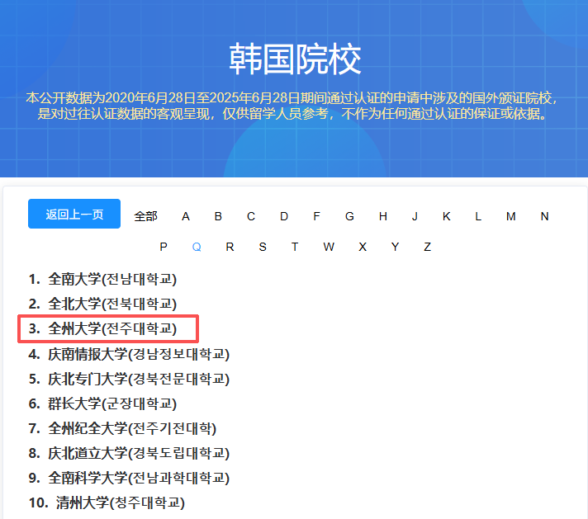
Task: Filter schools by letter A
Action: pyautogui.click(x=186, y=216)
